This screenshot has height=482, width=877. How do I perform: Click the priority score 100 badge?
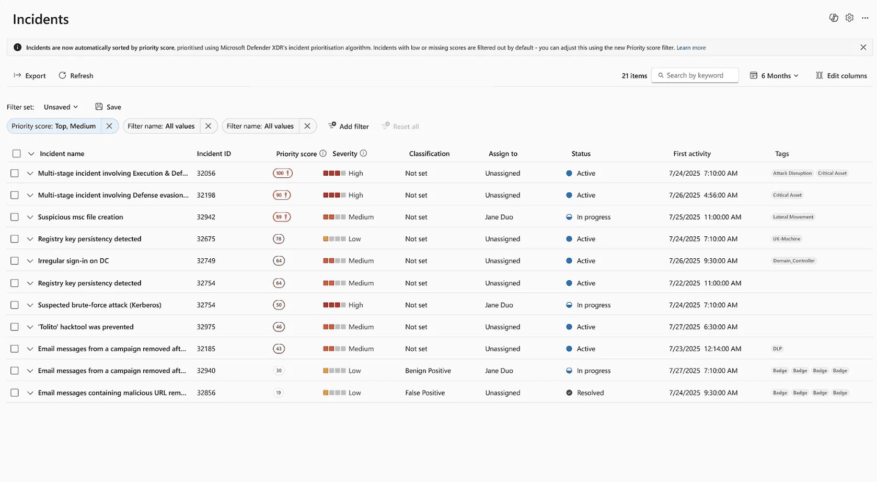tap(283, 173)
